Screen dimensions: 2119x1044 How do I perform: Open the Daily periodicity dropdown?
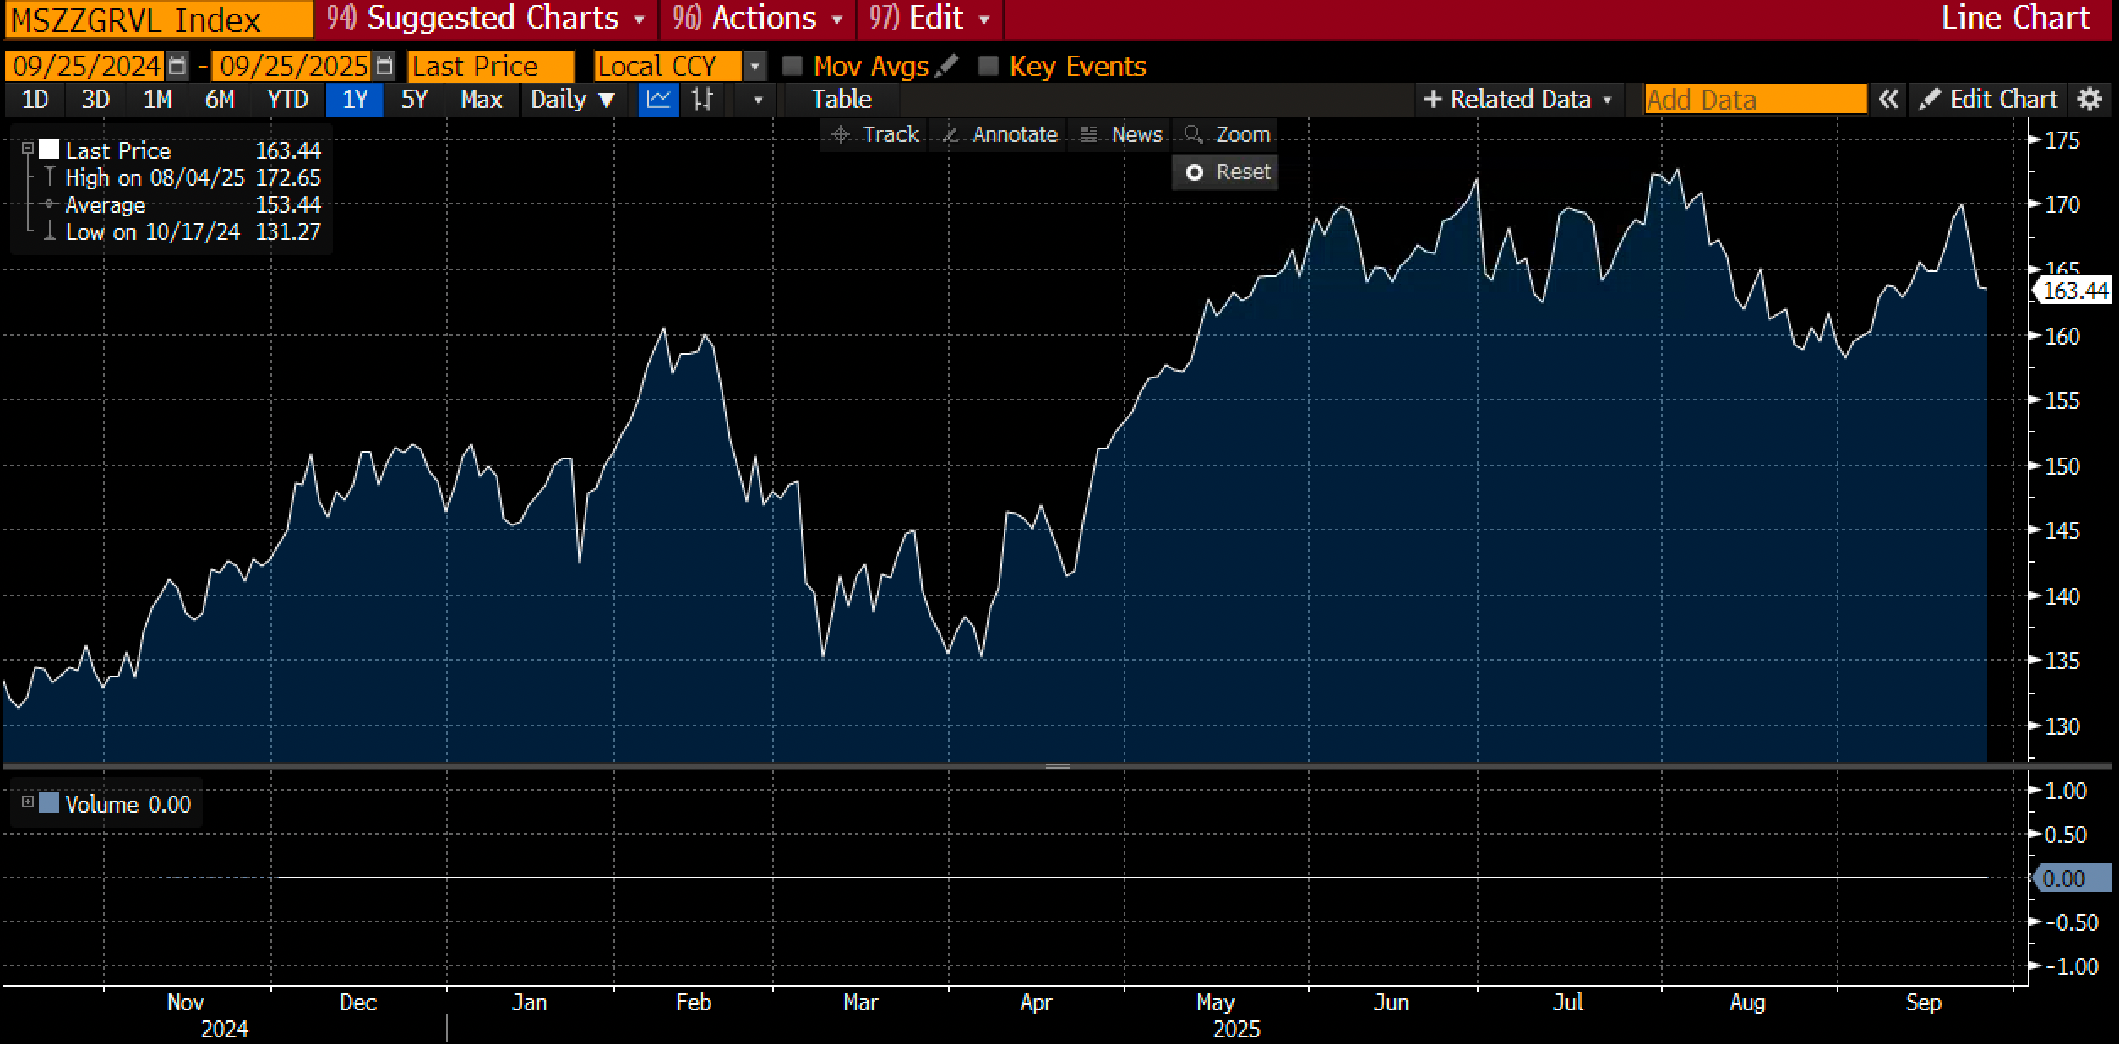point(572,100)
